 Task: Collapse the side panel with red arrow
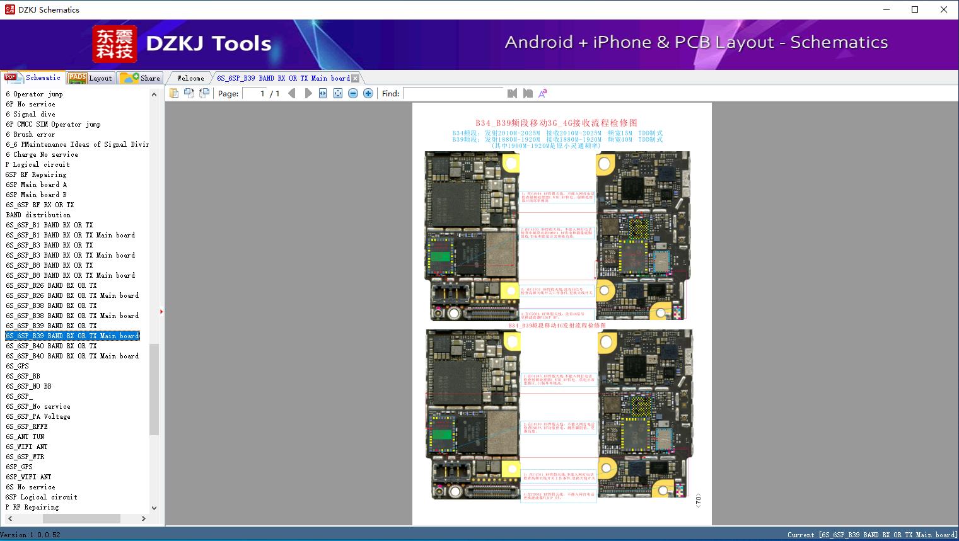(x=161, y=311)
